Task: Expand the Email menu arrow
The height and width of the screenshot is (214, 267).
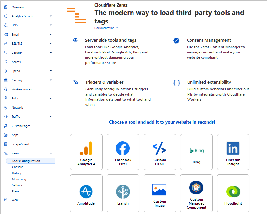Action: [51, 34]
